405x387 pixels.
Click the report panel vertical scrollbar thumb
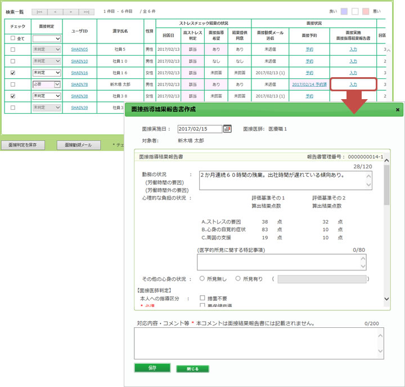pos(386,185)
